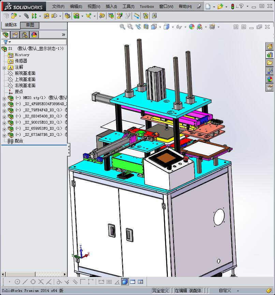Viewport: 275px width, 295px height.
Task: Click the Smart Fasteners icon
Action: click(x=46, y=16)
